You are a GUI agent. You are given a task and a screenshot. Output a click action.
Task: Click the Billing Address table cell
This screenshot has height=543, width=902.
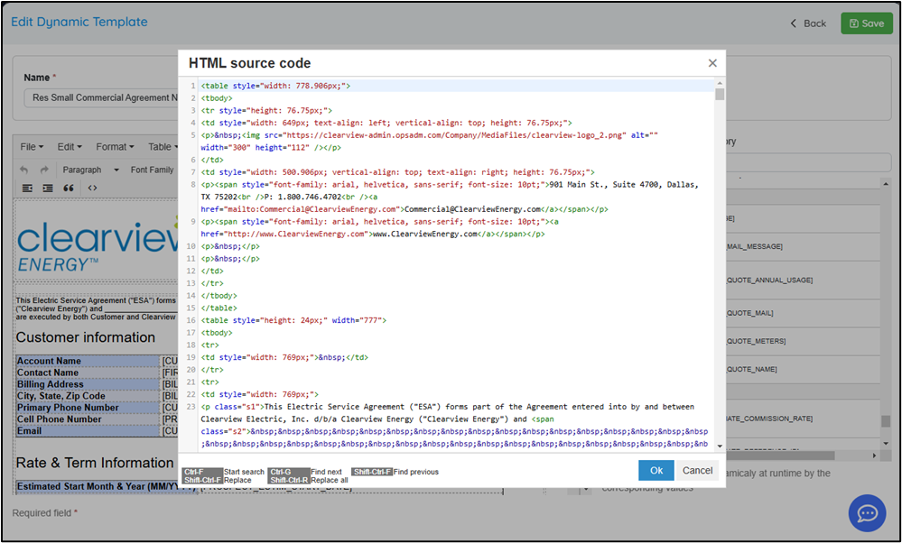point(88,384)
